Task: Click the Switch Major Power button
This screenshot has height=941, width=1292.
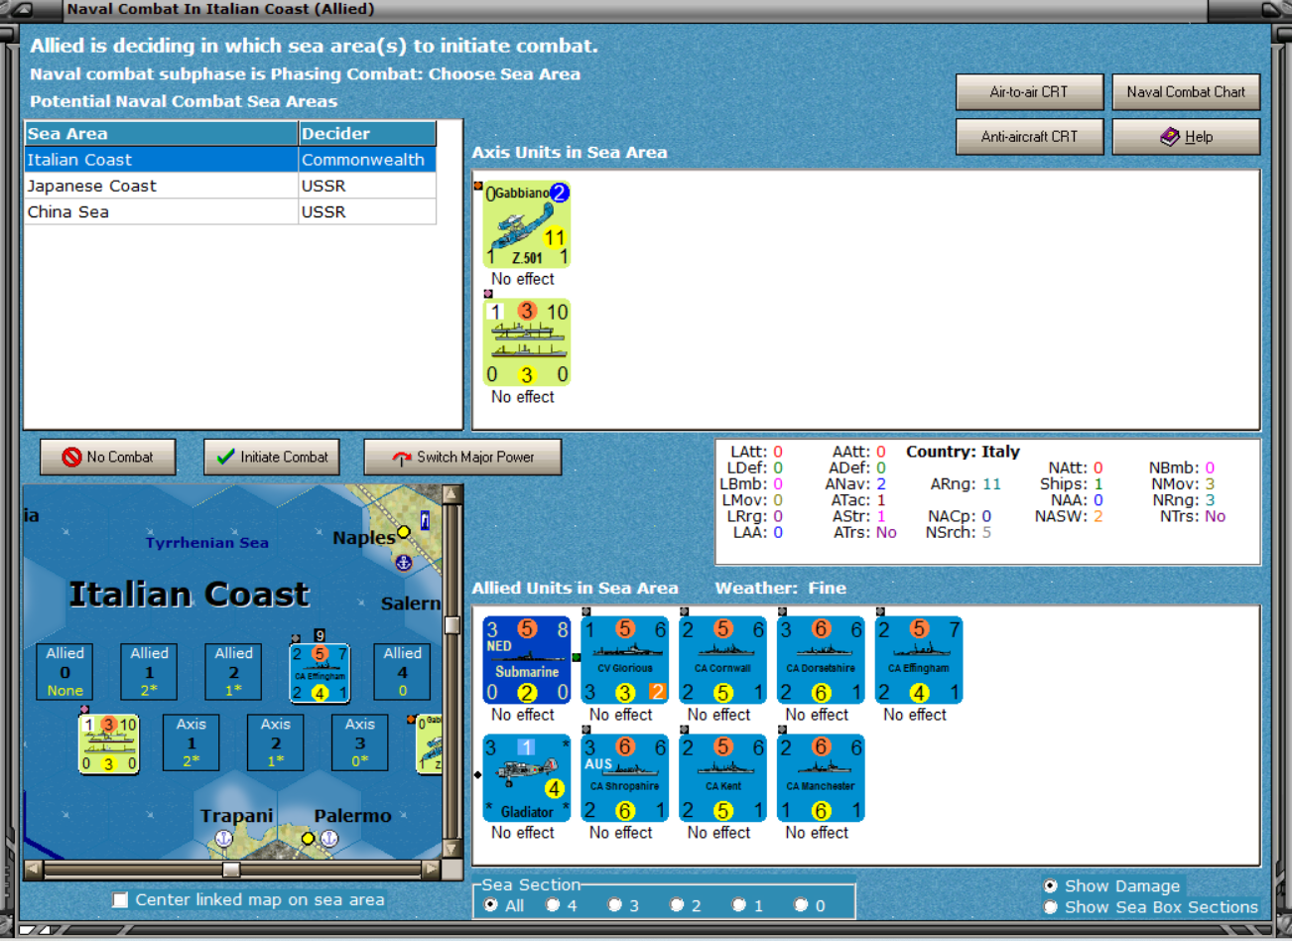Action: 463,457
